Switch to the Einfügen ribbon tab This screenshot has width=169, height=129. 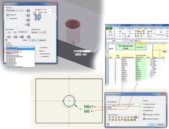(x=122, y=29)
